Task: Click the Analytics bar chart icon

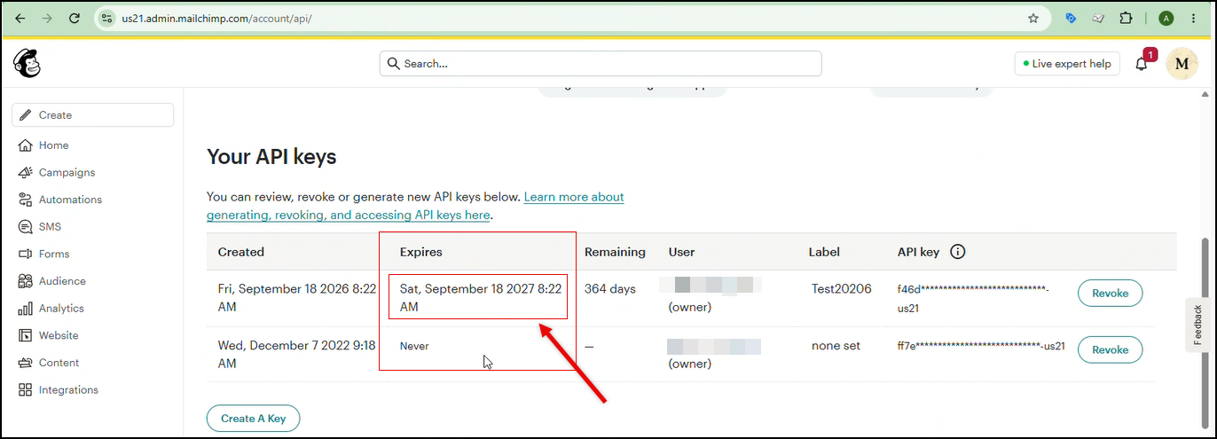Action: 25,309
